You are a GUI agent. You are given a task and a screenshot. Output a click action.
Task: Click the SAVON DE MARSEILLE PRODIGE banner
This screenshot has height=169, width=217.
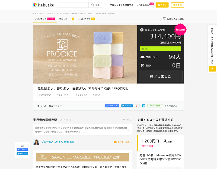tap(82, 157)
